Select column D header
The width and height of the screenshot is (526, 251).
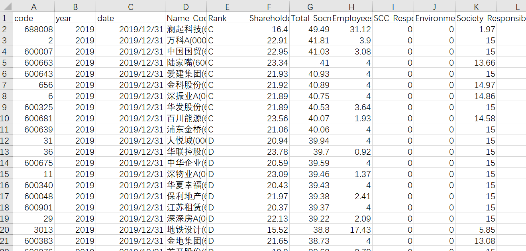186,6
